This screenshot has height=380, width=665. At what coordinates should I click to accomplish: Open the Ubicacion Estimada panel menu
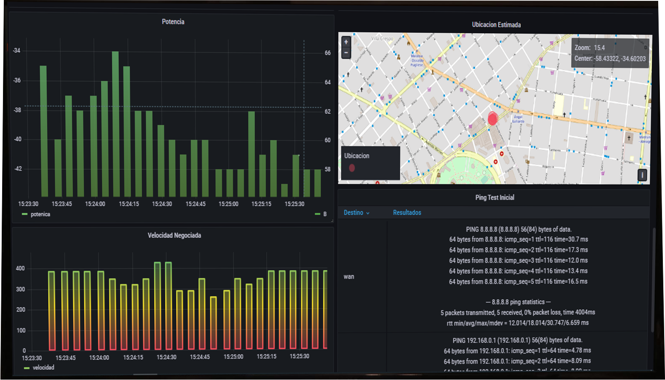[496, 25]
